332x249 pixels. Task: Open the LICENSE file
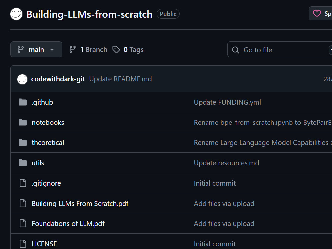(44, 244)
